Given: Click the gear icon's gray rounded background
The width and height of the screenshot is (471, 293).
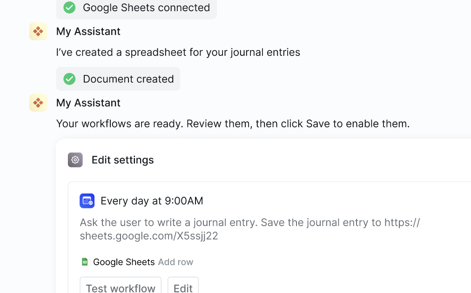Looking at the screenshot, I should click(x=75, y=160).
